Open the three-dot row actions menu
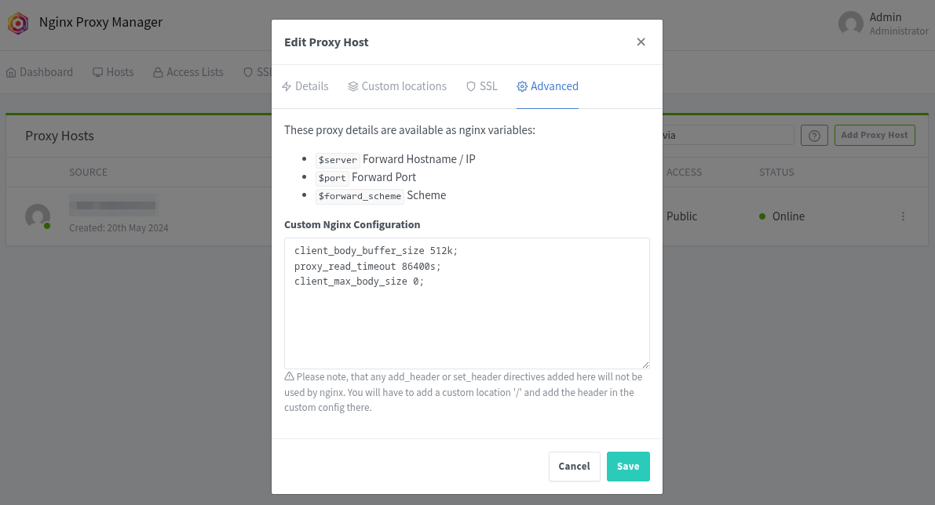Screen dimensions: 935x505 click(x=903, y=216)
